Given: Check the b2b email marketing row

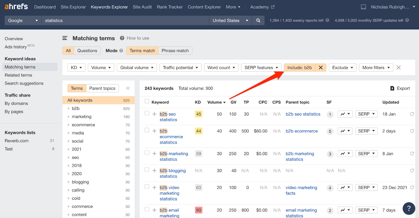Looking at the screenshot, I should pos(147,209).
